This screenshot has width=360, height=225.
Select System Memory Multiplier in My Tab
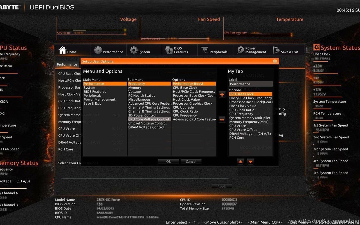[250, 118]
